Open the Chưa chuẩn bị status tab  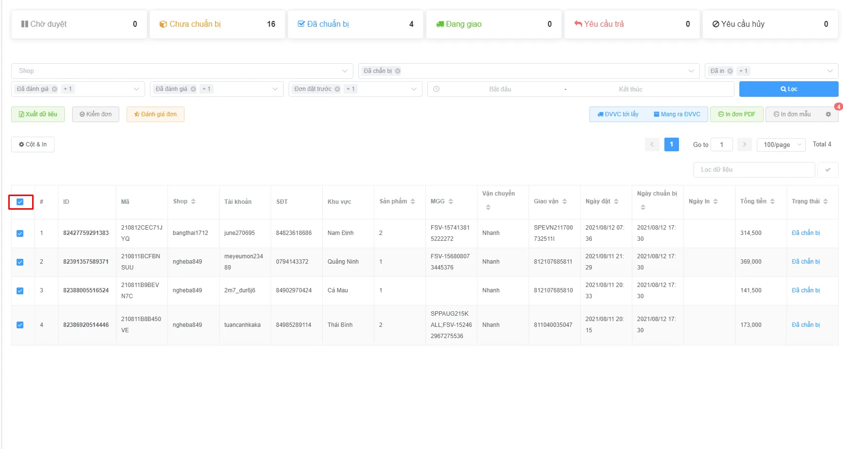tap(217, 24)
